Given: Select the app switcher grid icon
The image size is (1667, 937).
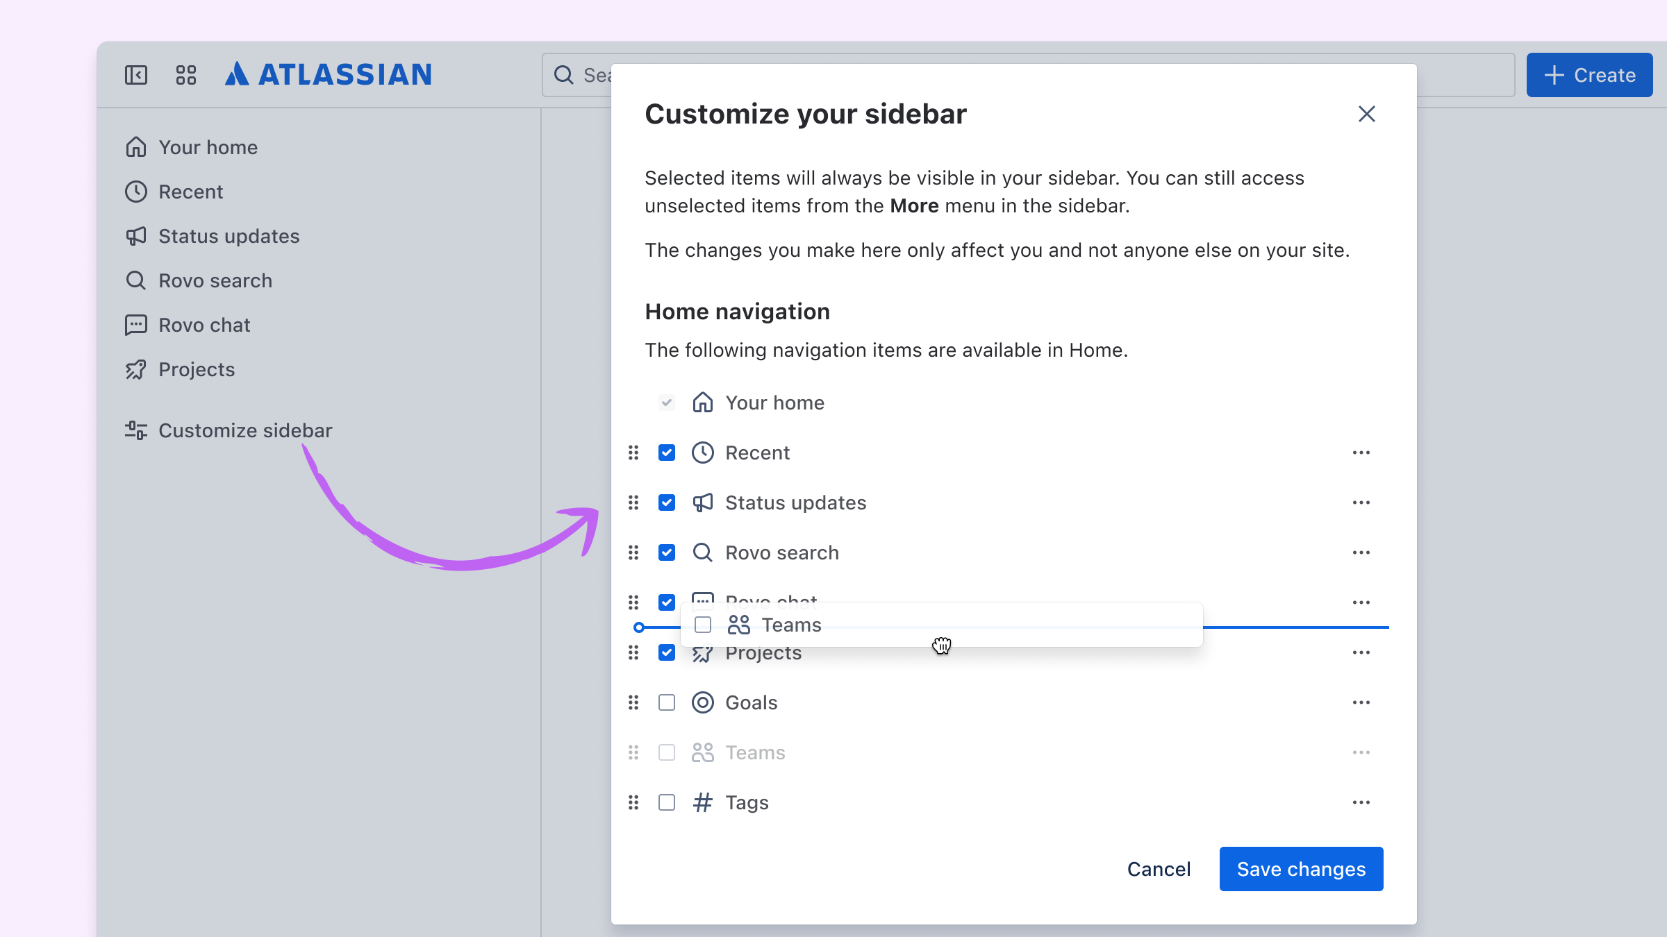Looking at the screenshot, I should pyautogui.click(x=185, y=75).
